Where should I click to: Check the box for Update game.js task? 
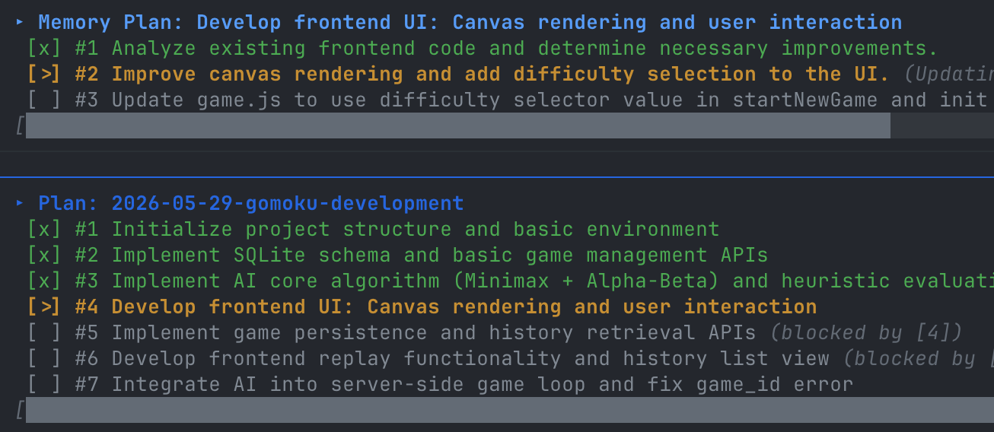(44, 100)
